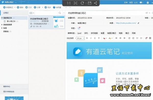The height and width of the screenshot is (100, 153).
Task: Click the share icon at the note title's right
Action: click(147, 13)
